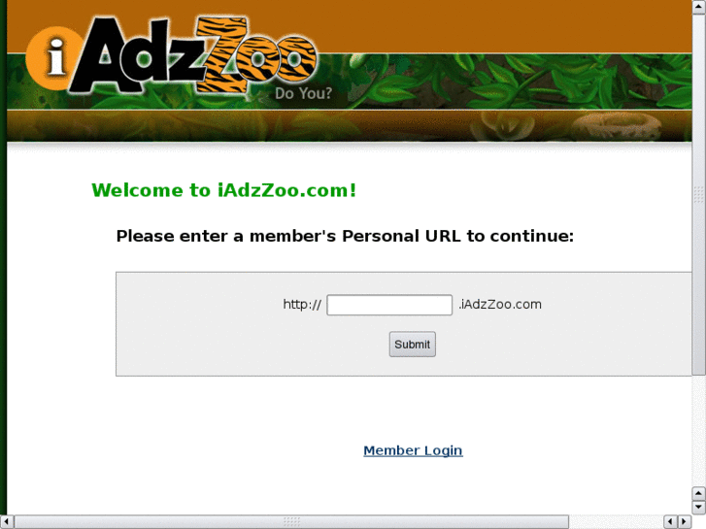Click the left arrow at right end of horizontal scrollbar
The image size is (706, 529).
670,522
